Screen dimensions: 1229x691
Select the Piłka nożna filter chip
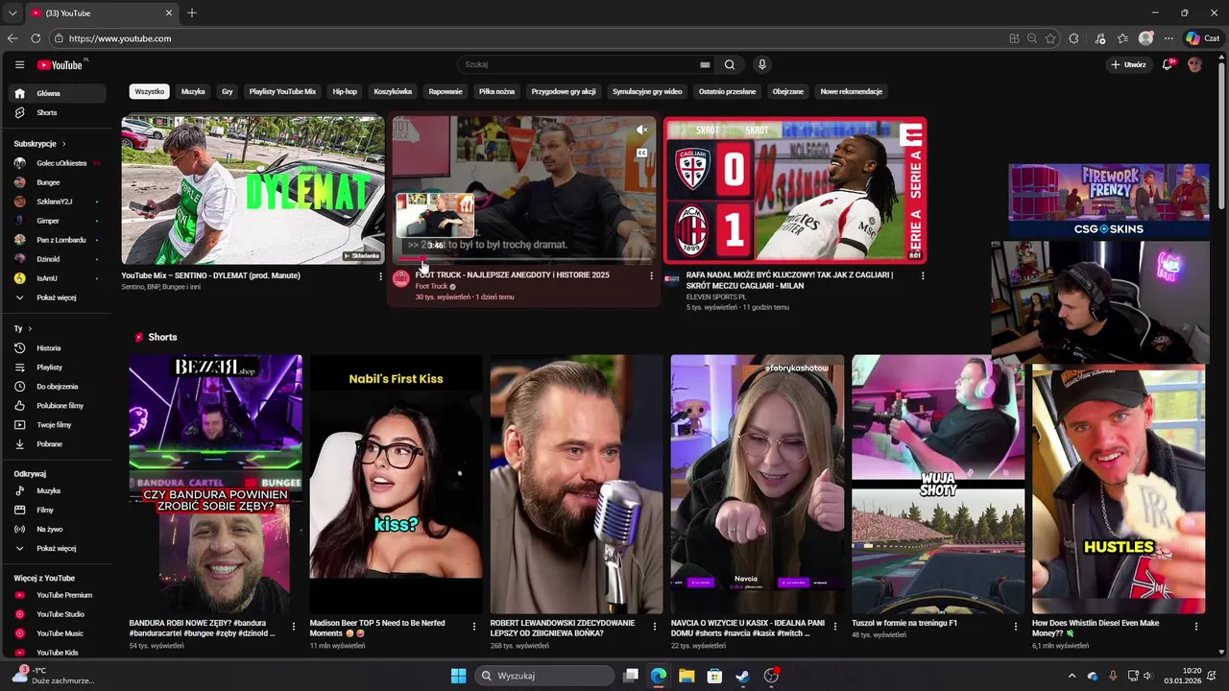tap(496, 91)
